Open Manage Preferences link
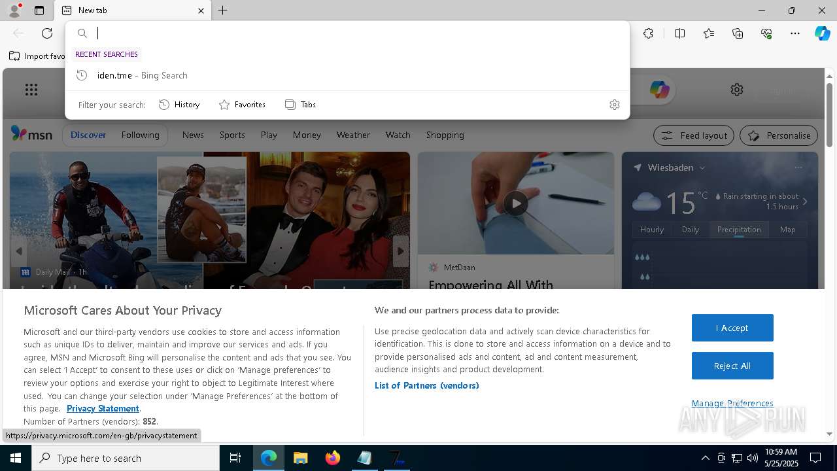The image size is (837, 471). [x=732, y=403]
